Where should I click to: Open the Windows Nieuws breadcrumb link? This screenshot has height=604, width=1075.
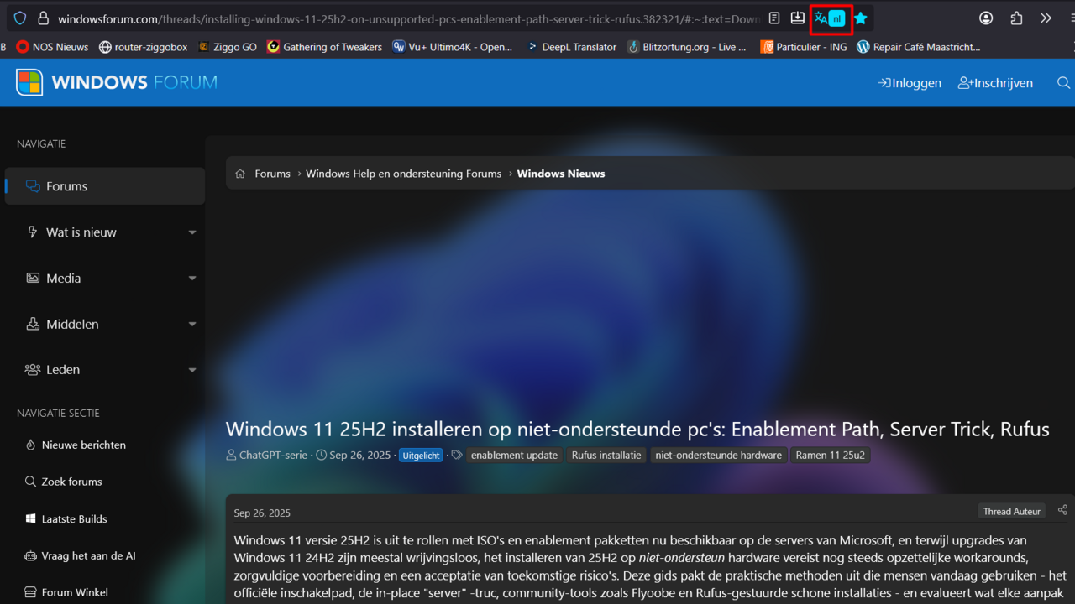pyautogui.click(x=561, y=174)
